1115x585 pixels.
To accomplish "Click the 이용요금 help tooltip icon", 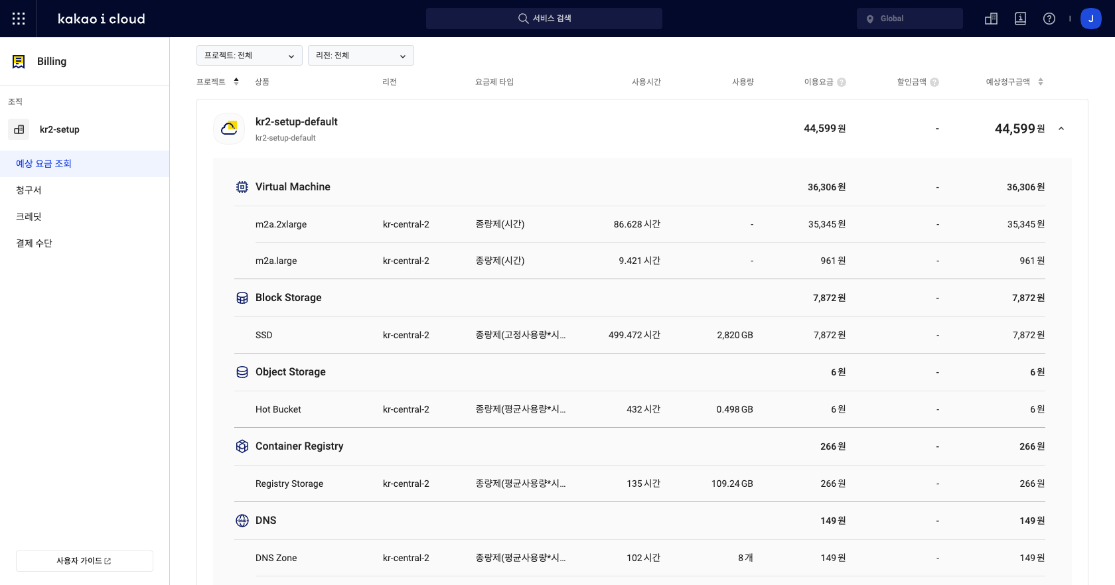I will tap(842, 82).
